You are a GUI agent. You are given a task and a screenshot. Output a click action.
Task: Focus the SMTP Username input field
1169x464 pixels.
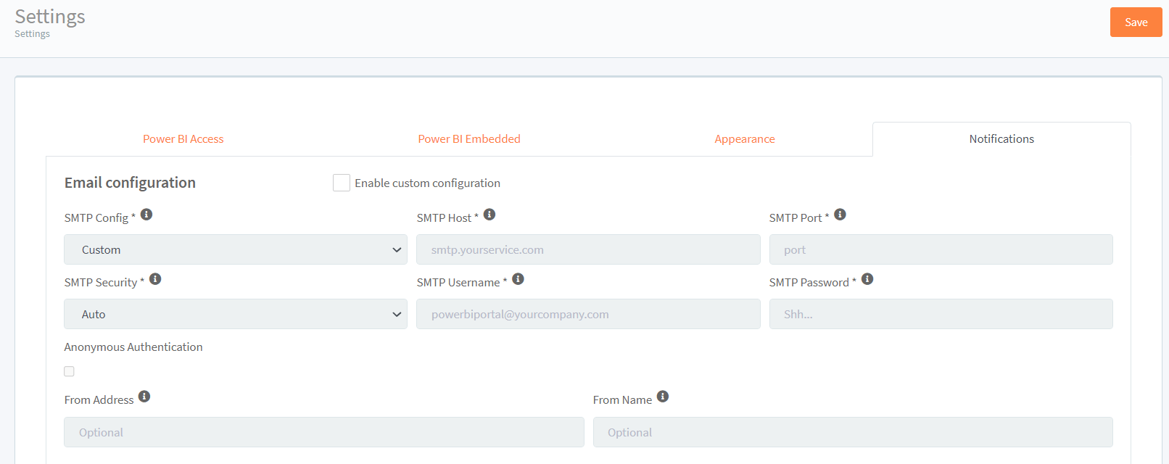pos(588,314)
